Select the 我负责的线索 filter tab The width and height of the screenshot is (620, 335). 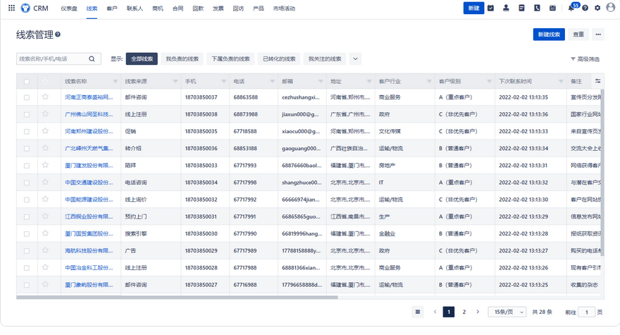point(182,59)
